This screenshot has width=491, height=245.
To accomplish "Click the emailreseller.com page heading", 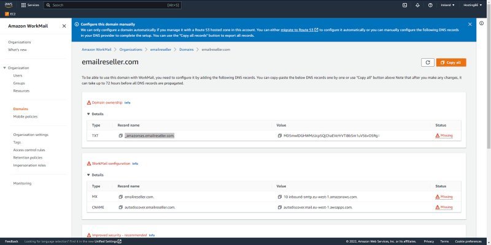I will [110, 62].
